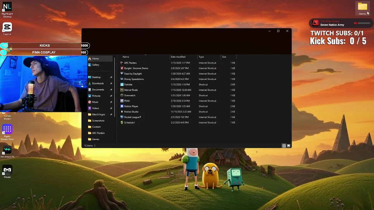Select the Burglin' Gnomes Demo shortcut
374x210 pixels.
(x=134, y=68)
